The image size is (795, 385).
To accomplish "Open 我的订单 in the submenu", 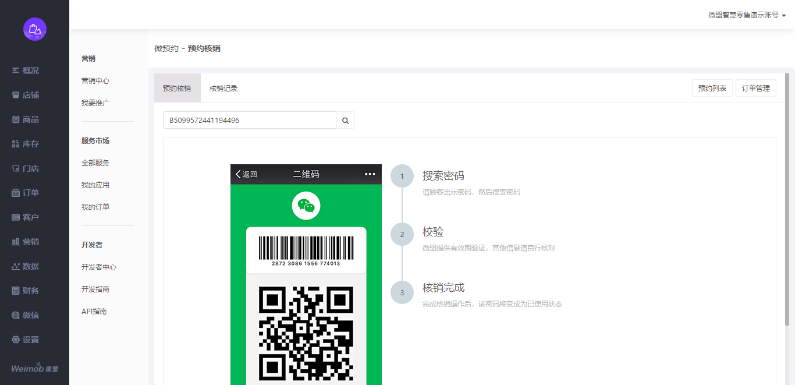I will coord(95,207).
